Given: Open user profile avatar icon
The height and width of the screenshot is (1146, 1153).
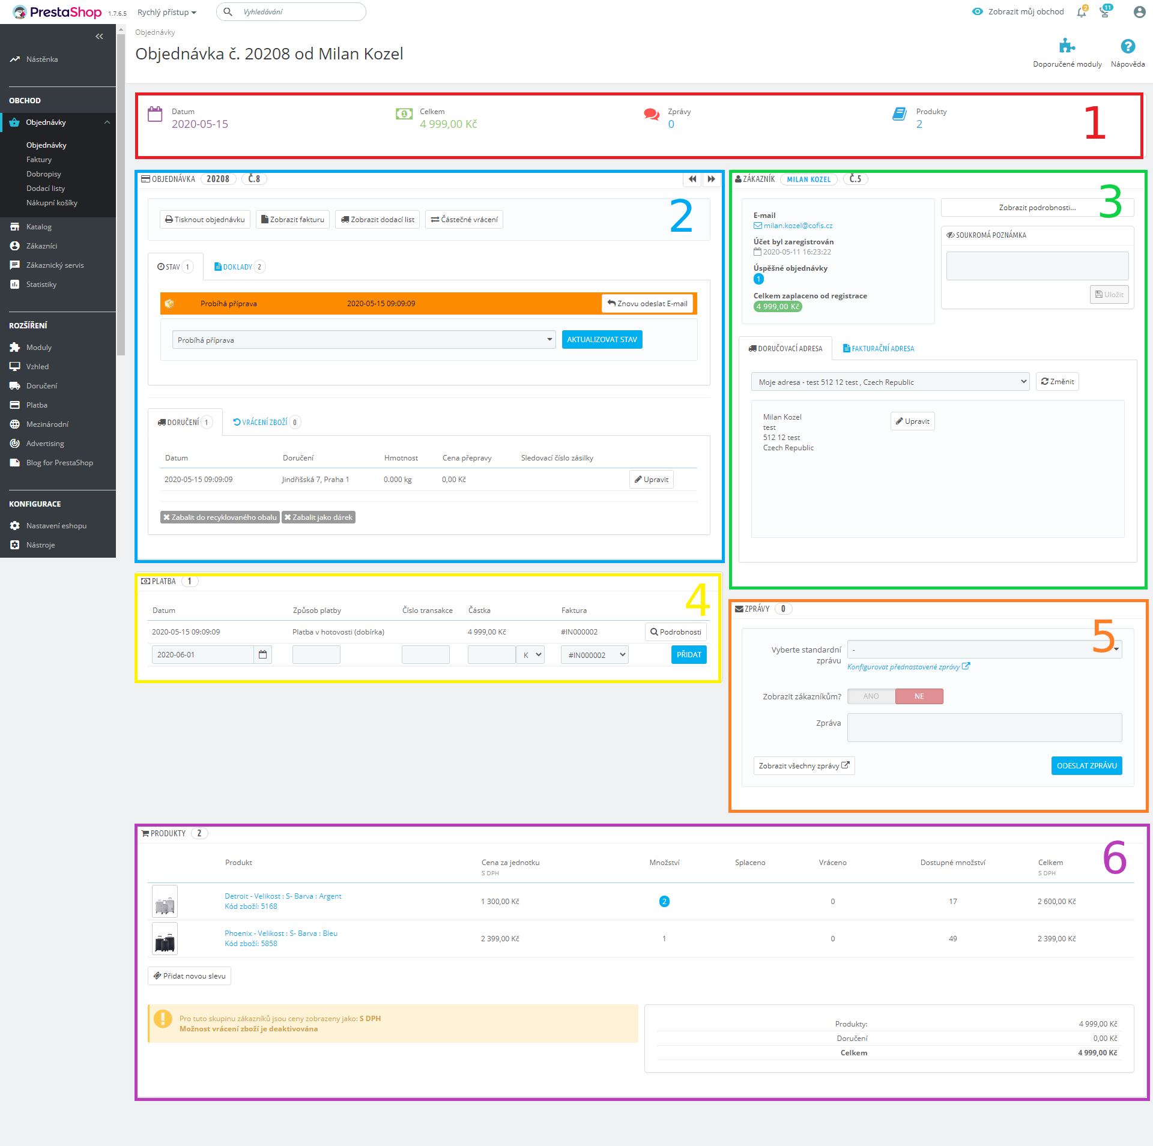Looking at the screenshot, I should [1139, 12].
